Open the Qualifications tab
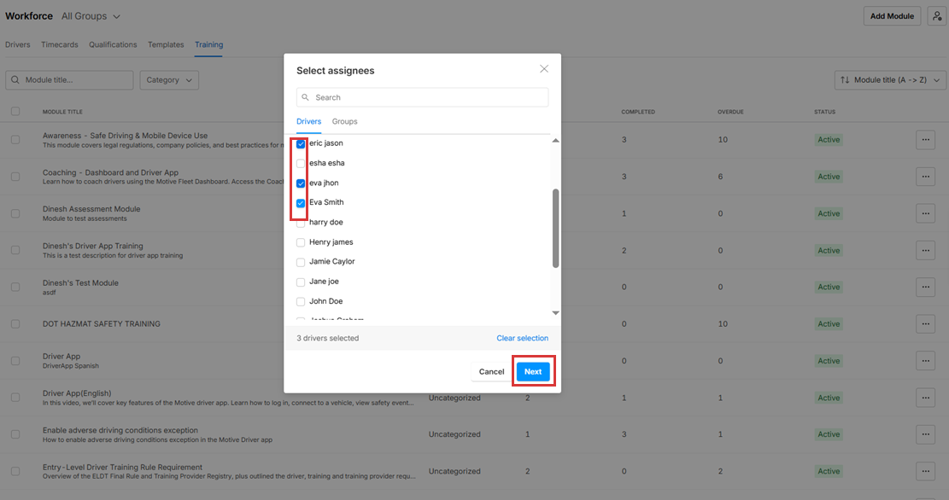Viewport: 949px width, 500px height. 113,44
